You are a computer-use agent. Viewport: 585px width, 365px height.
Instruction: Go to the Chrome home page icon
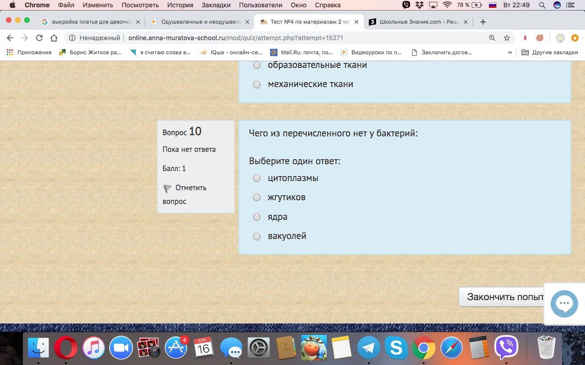pos(54,38)
